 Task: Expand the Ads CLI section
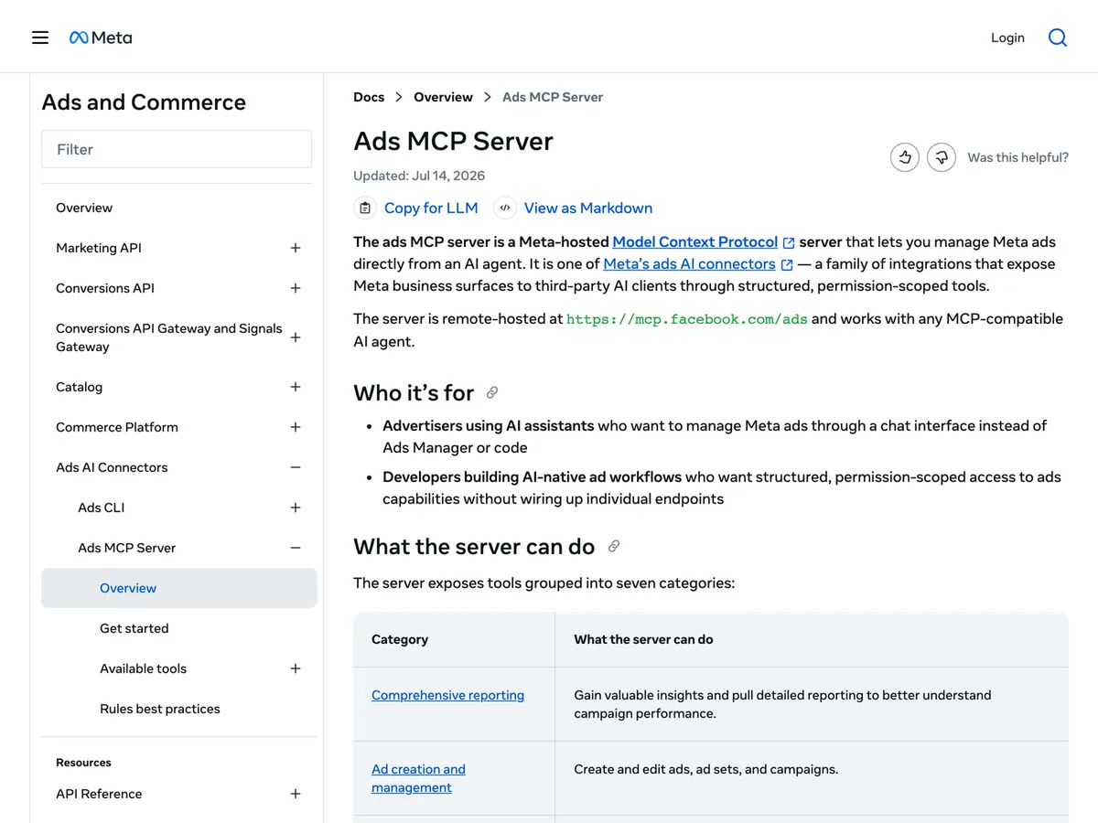(x=296, y=508)
